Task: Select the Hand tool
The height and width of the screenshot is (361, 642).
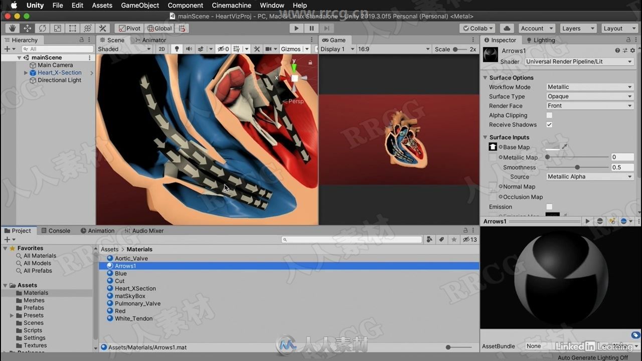Action: [12, 29]
